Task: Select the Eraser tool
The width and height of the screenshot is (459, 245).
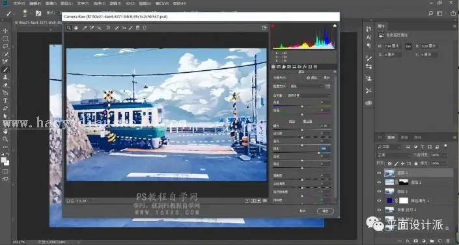Action: pyautogui.click(x=5, y=85)
